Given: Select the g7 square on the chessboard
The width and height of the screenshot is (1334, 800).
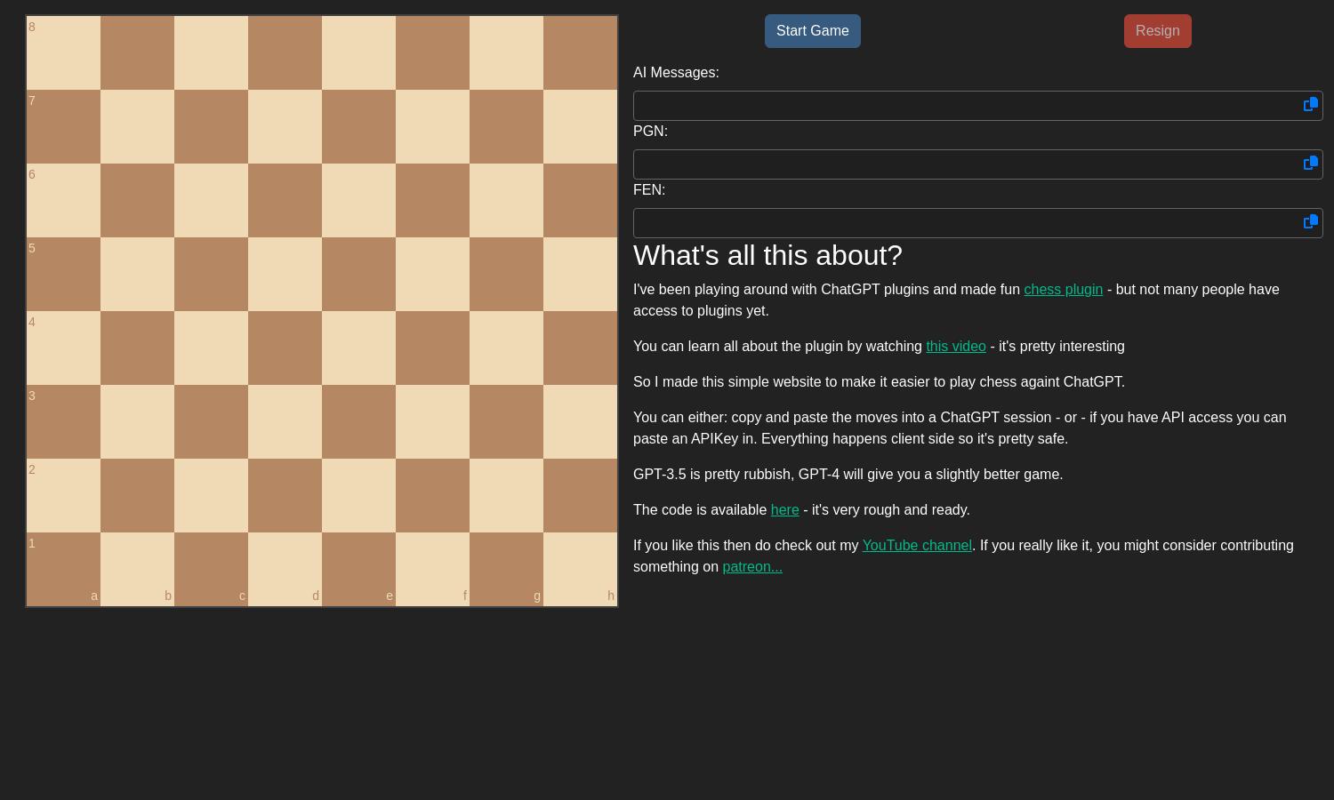Looking at the screenshot, I should coord(506,126).
